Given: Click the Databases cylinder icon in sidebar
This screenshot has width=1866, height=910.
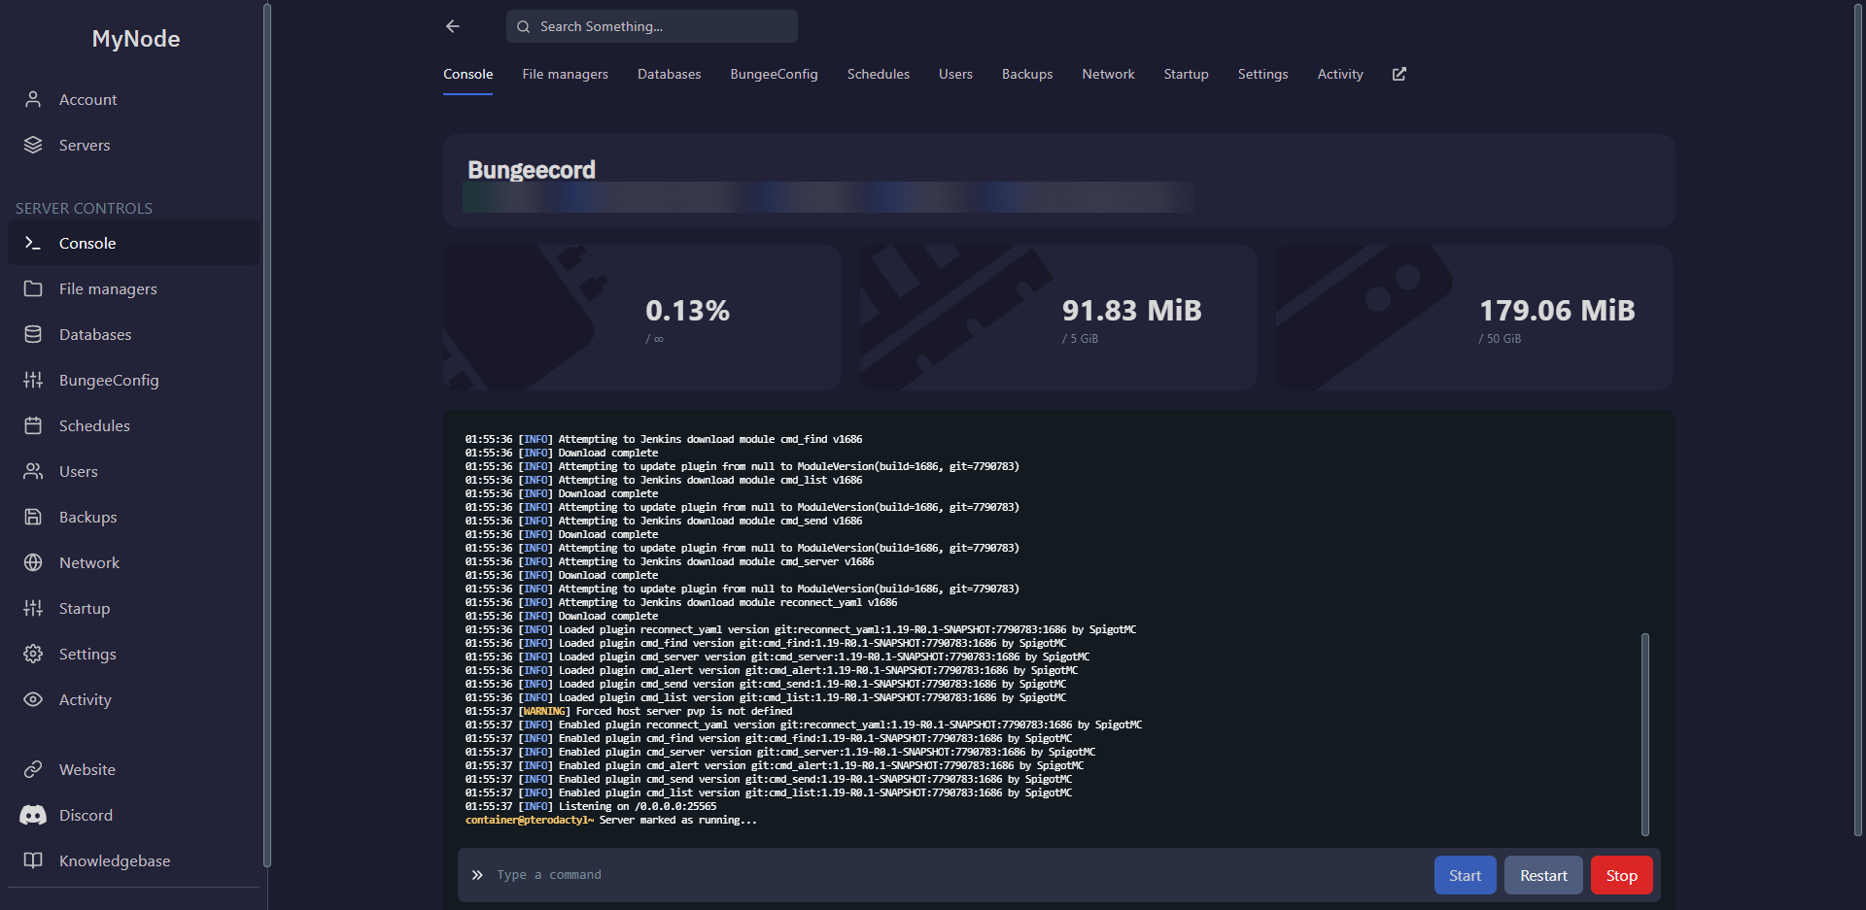Looking at the screenshot, I should coord(33,334).
